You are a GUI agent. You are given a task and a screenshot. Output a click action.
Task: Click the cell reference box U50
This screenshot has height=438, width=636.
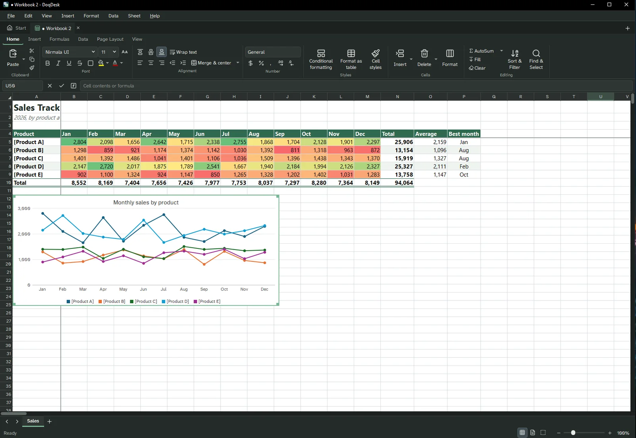(23, 86)
